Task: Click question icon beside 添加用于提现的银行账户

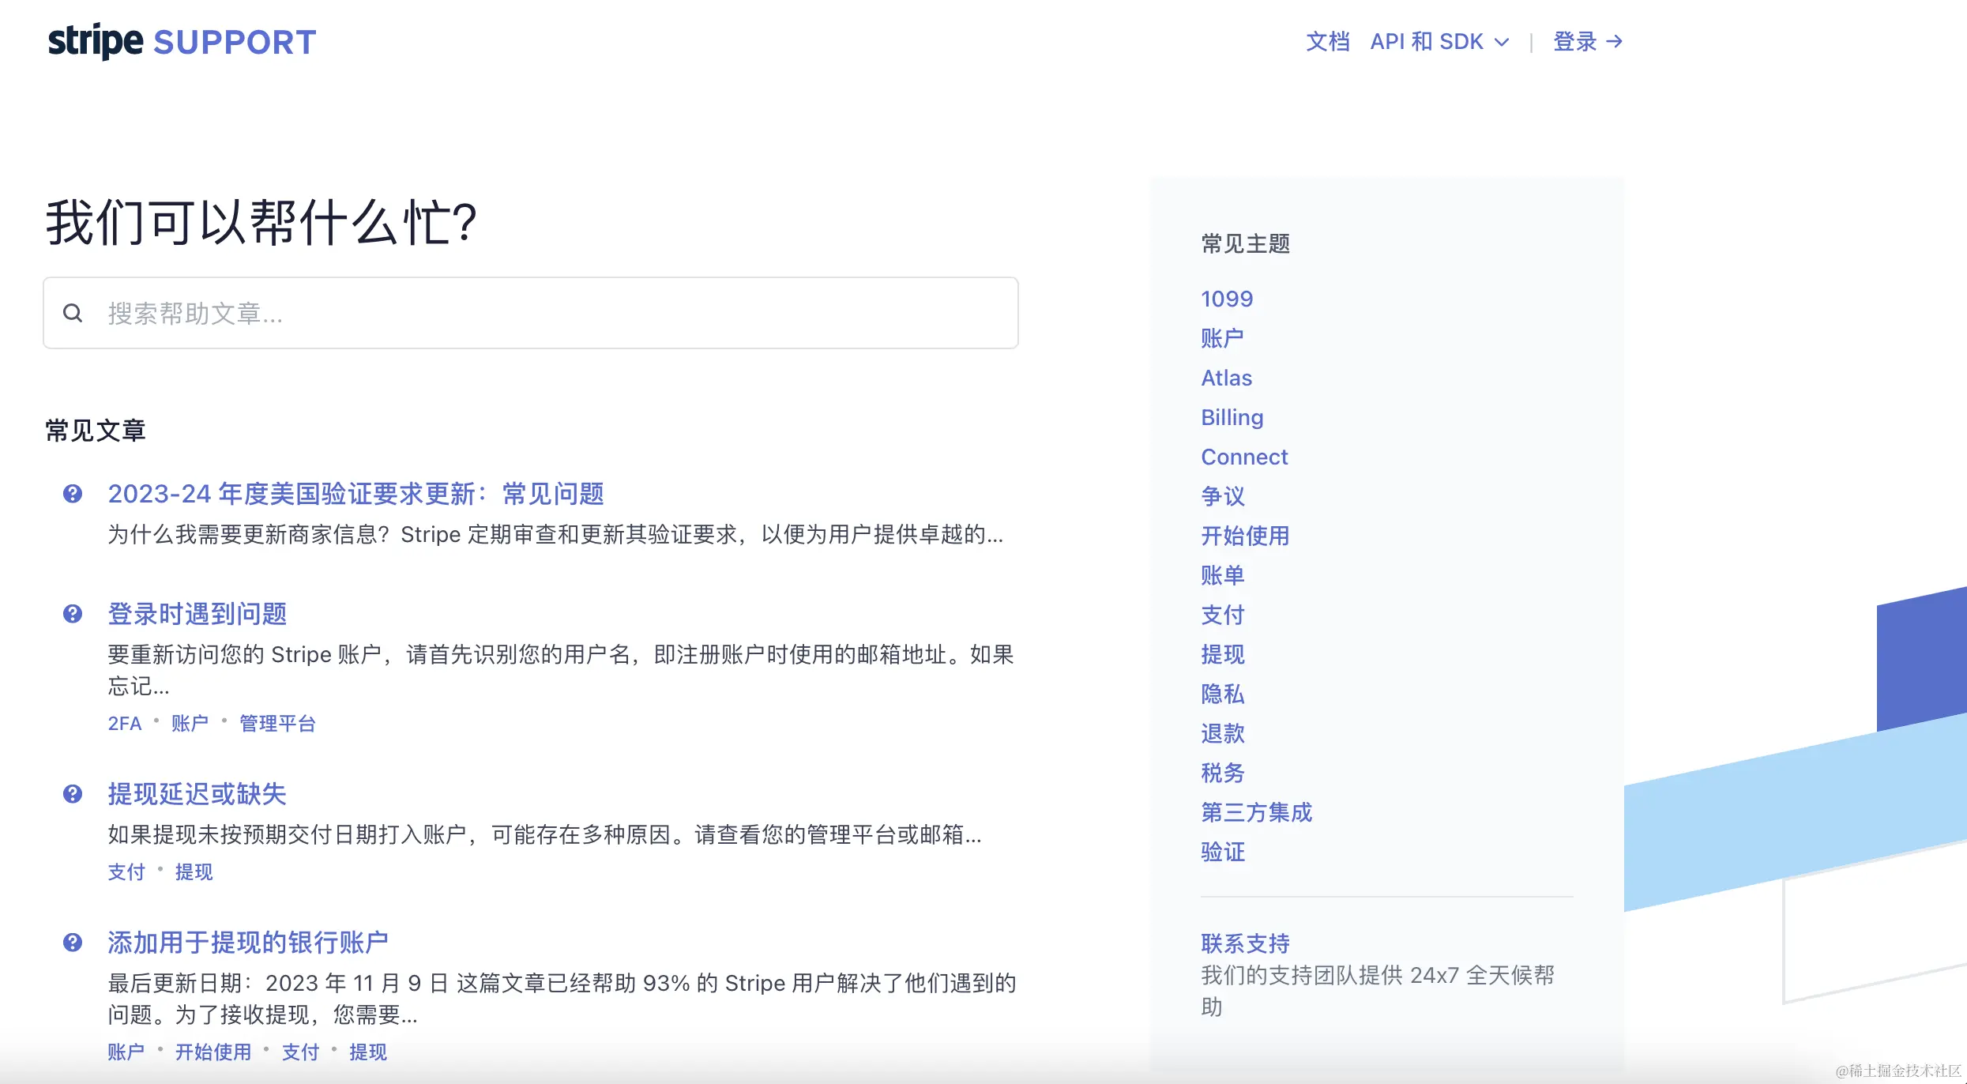Action: pyautogui.click(x=73, y=943)
